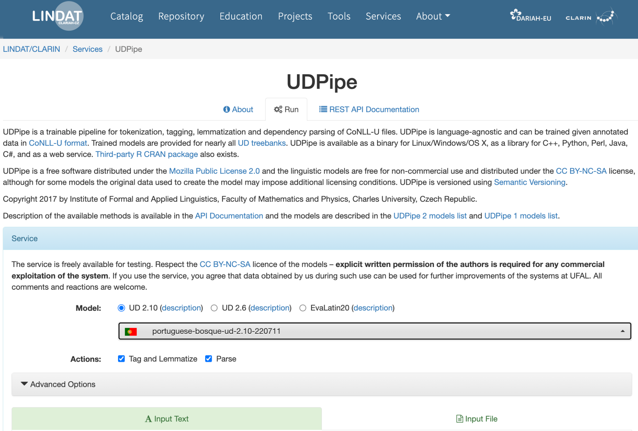Click the REST API list icon
The width and height of the screenshot is (638, 431).
pos(323,110)
